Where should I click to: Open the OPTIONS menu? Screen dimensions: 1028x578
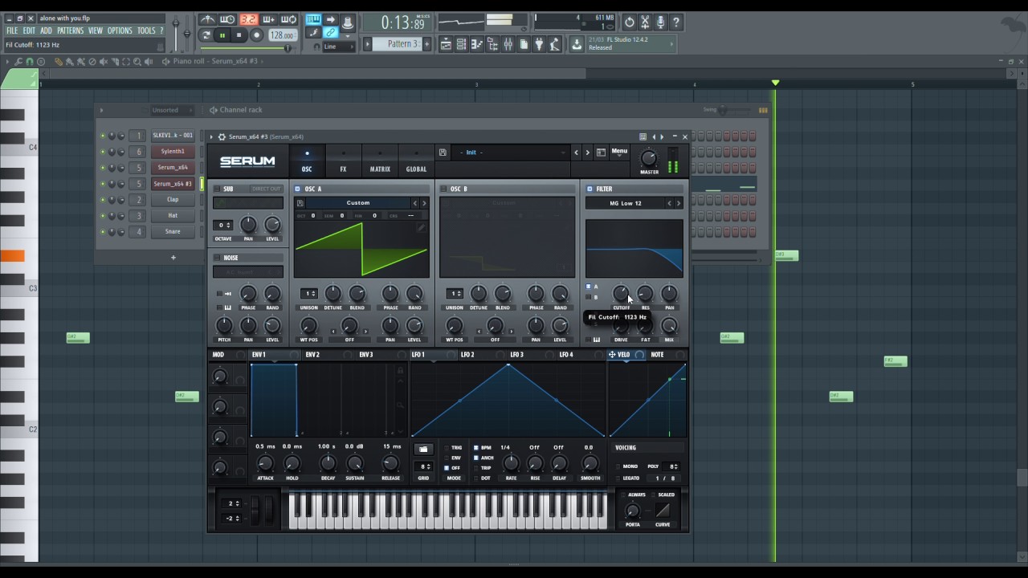(120, 31)
